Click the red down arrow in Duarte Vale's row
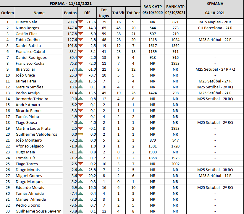Image resolution: width=244 pixels, height=214 pixels. [x=80, y=22]
